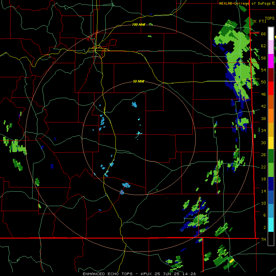The width and height of the screenshot is (276, 276).
Task: Click the Enhanced Echo Tops KPUX caption
Action: 139,274
